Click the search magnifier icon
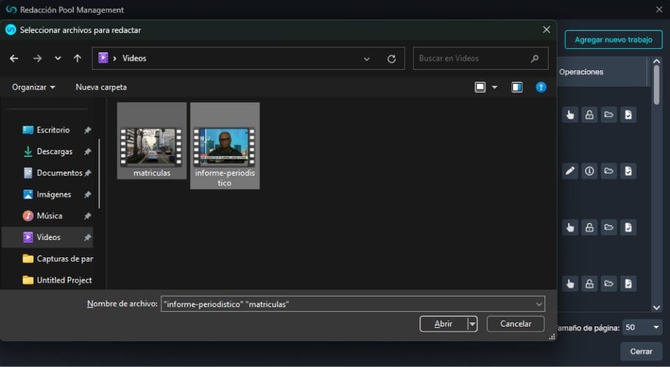 535,59
